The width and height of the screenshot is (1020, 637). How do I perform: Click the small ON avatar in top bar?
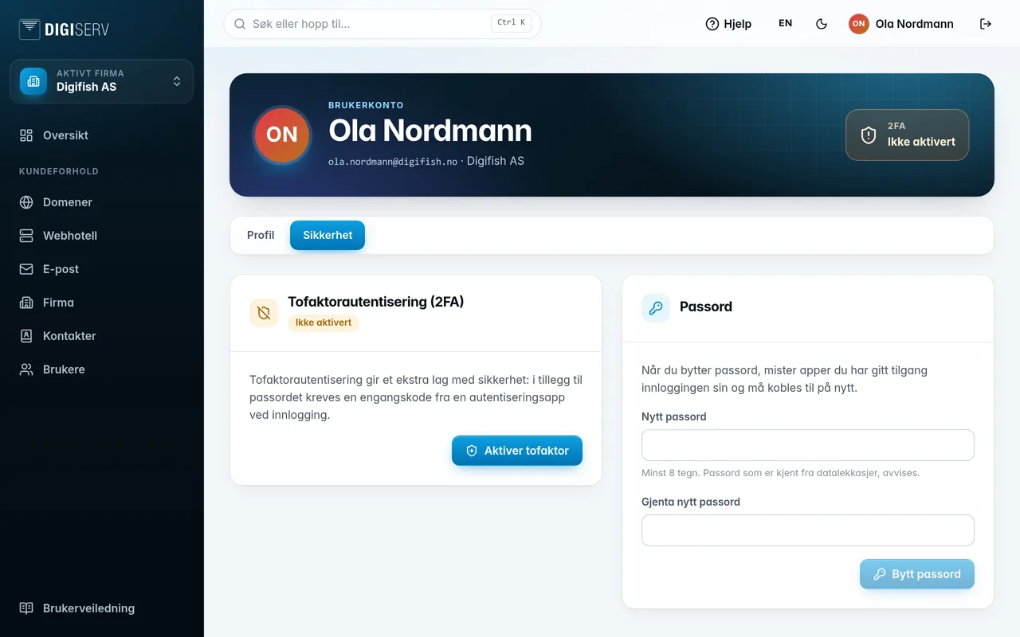(858, 24)
